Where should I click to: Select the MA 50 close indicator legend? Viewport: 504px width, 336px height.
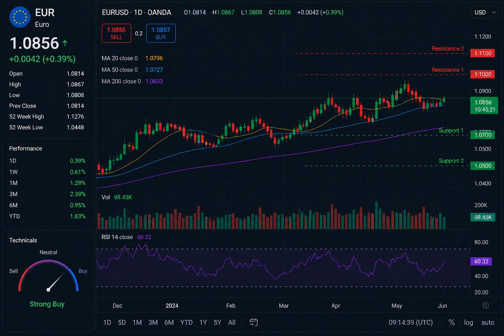[132, 70]
